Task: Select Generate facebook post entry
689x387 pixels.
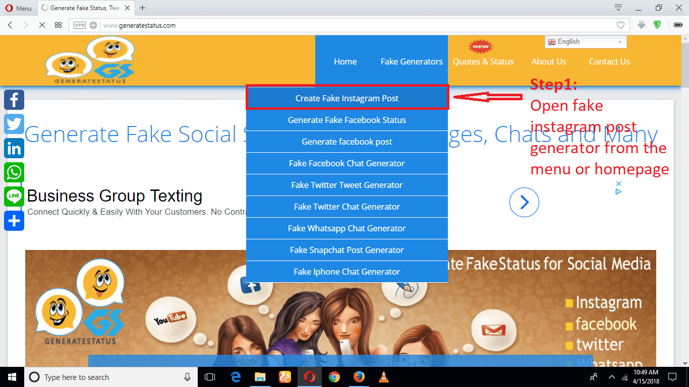Action: tap(347, 142)
